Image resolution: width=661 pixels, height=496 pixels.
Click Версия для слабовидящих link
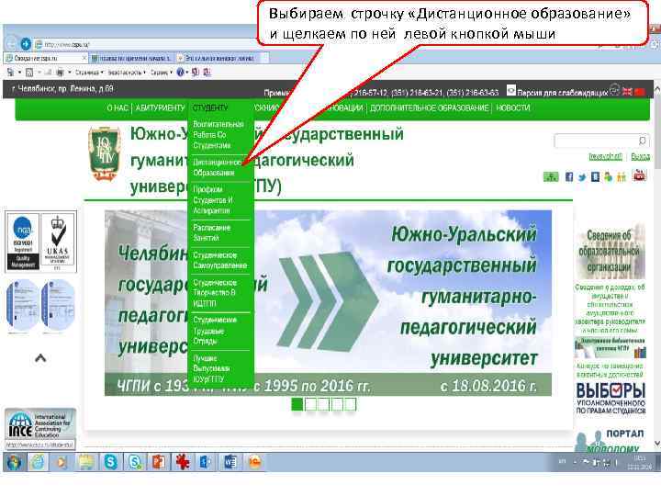pos(562,92)
